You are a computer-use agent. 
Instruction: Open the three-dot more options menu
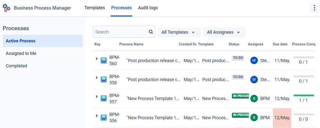coord(314,8)
